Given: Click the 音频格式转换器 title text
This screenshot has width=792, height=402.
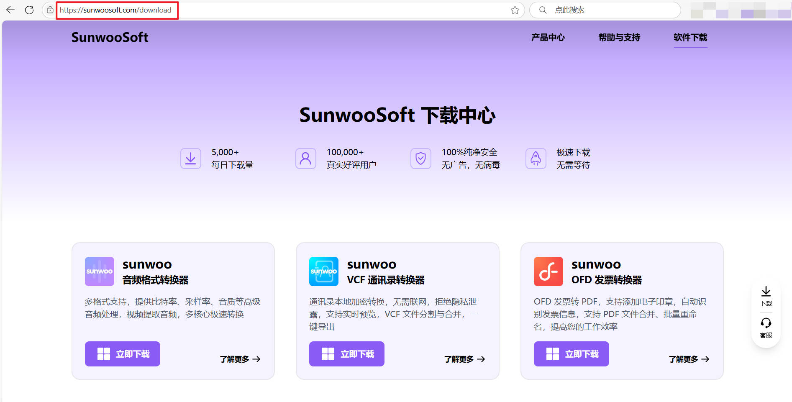Looking at the screenshot, I should click(156, 280).
